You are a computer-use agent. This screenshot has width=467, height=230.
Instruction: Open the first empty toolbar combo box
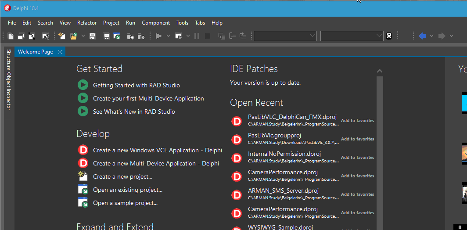[285, 36]
